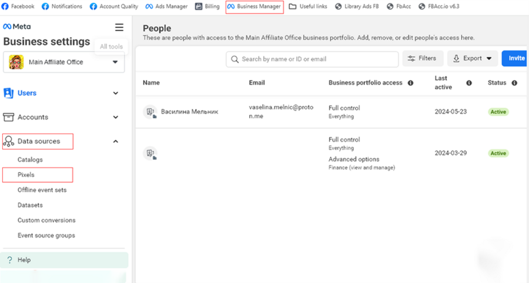529x283 pixels.
Task: Click the unnamed user's avatar icon
Action: tap(150, 154)
